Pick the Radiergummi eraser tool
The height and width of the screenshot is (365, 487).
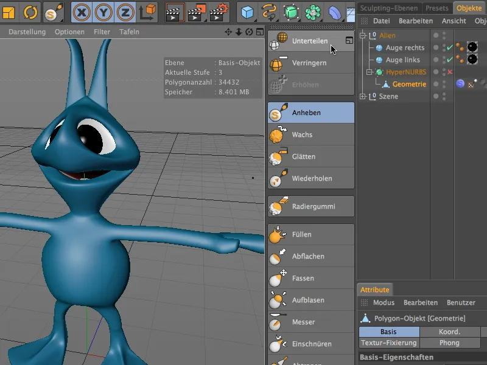(310, 206)
